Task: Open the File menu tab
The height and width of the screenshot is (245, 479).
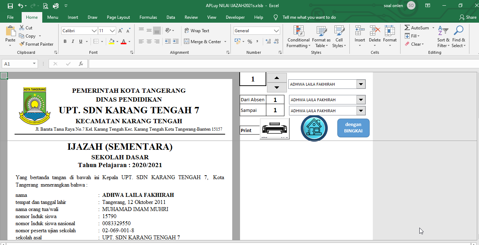Action: point(10,17)
